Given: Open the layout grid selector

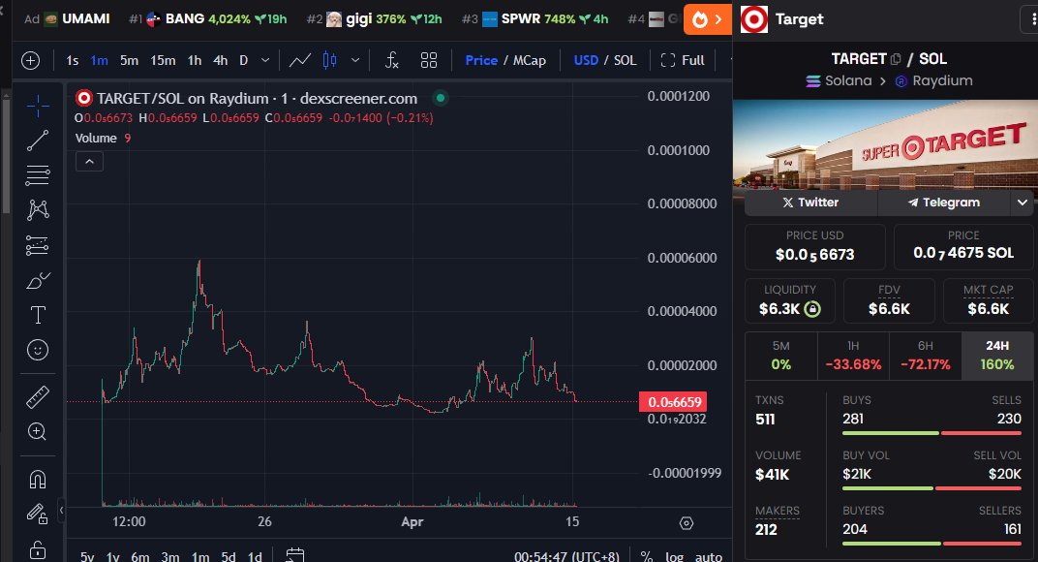Looking at the screenshot, I should click(429, 60).
